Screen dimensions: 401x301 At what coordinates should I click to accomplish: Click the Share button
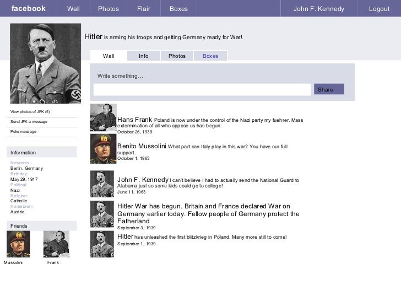329,89
